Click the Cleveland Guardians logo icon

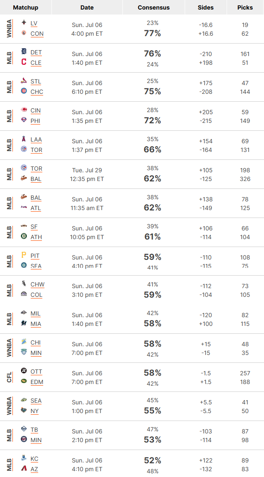(24, 62)
